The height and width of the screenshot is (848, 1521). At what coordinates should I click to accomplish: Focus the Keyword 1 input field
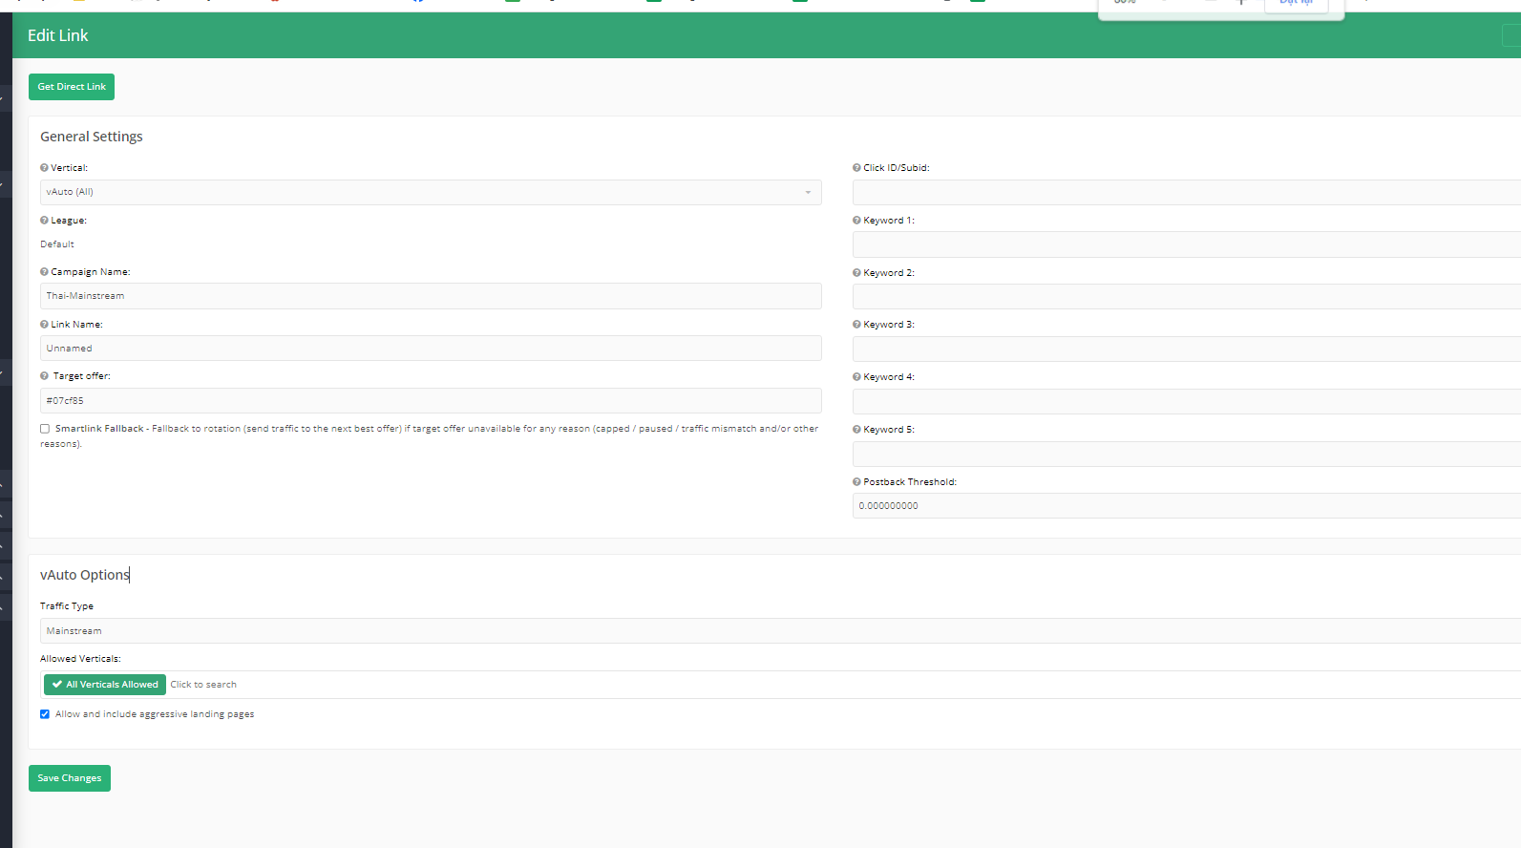(1187, 244)
